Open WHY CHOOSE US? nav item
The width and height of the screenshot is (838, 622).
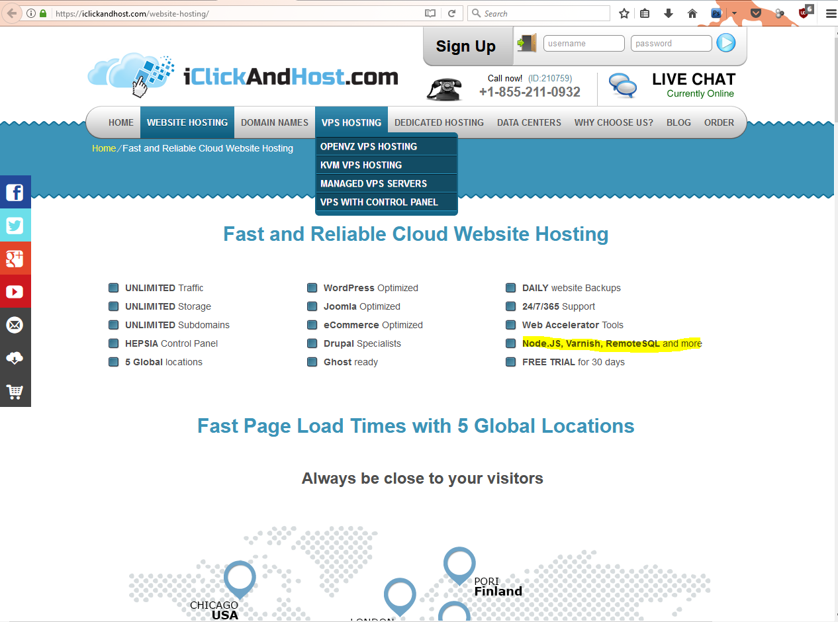pyautogui.click(x=614, y=122)
